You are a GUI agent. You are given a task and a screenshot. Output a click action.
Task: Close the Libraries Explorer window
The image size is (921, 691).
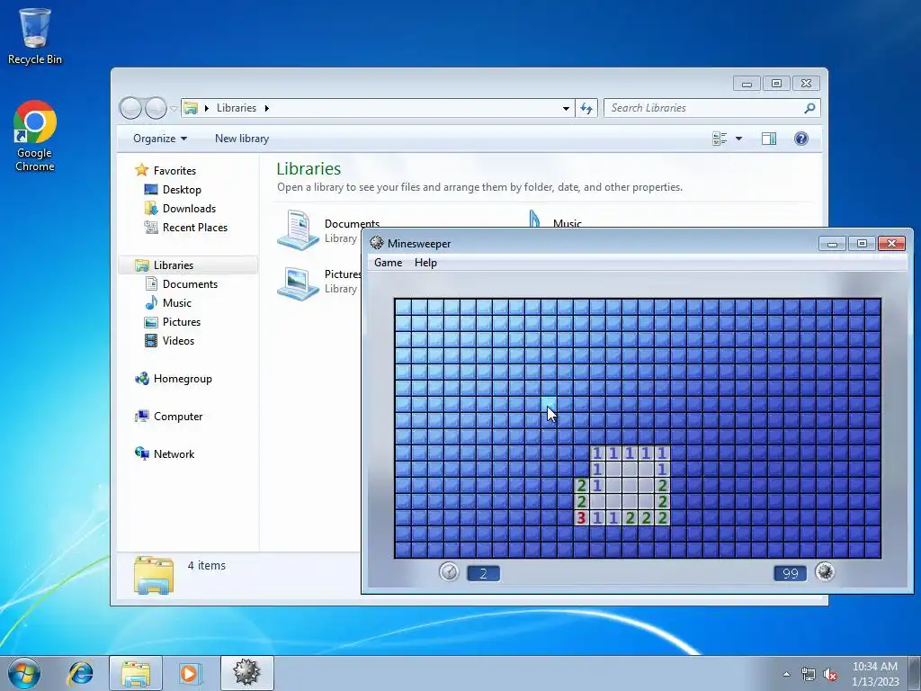click(806, 84)
